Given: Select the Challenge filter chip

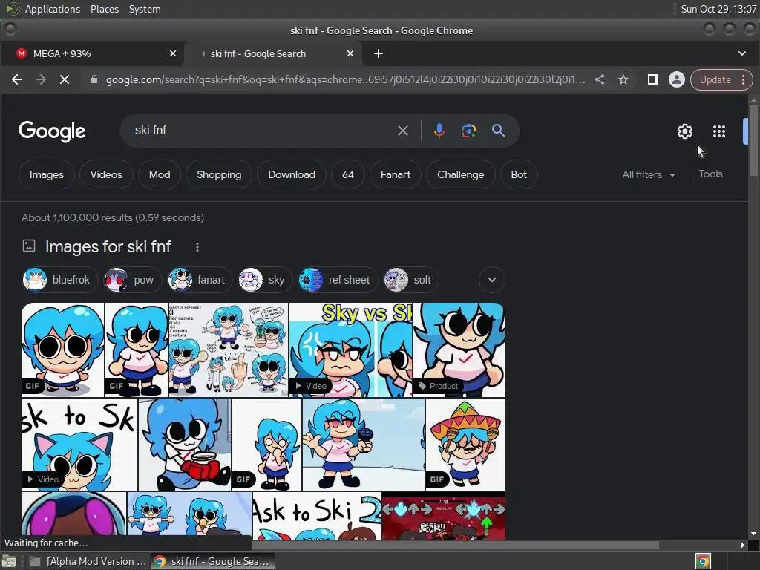Looking at the screenshot, I should pyautogui.click(x=460, y=174).
